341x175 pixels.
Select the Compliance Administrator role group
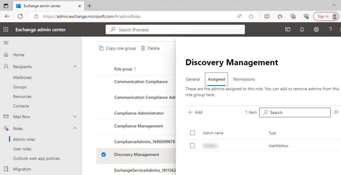pos(139,113)
